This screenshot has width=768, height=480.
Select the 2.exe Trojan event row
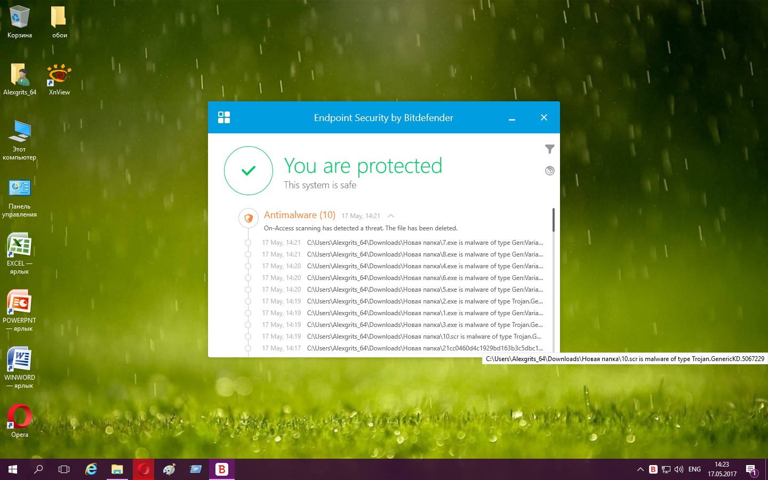click(x=403, y=301)
